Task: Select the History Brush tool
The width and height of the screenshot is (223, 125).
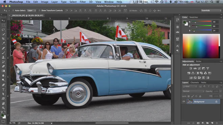Action: pos(3,62)
